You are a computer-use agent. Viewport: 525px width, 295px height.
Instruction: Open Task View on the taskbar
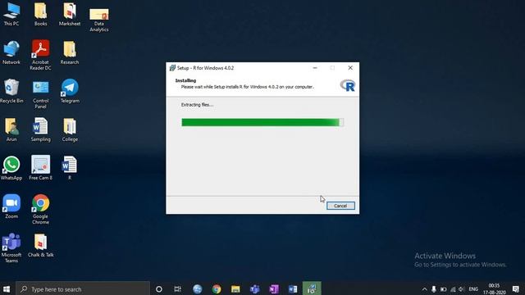coord(178,289)
